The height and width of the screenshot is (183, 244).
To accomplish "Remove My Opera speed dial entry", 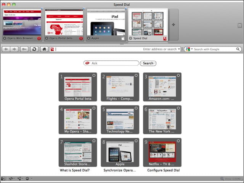I will pyautogui.click(x=94, y=108).
